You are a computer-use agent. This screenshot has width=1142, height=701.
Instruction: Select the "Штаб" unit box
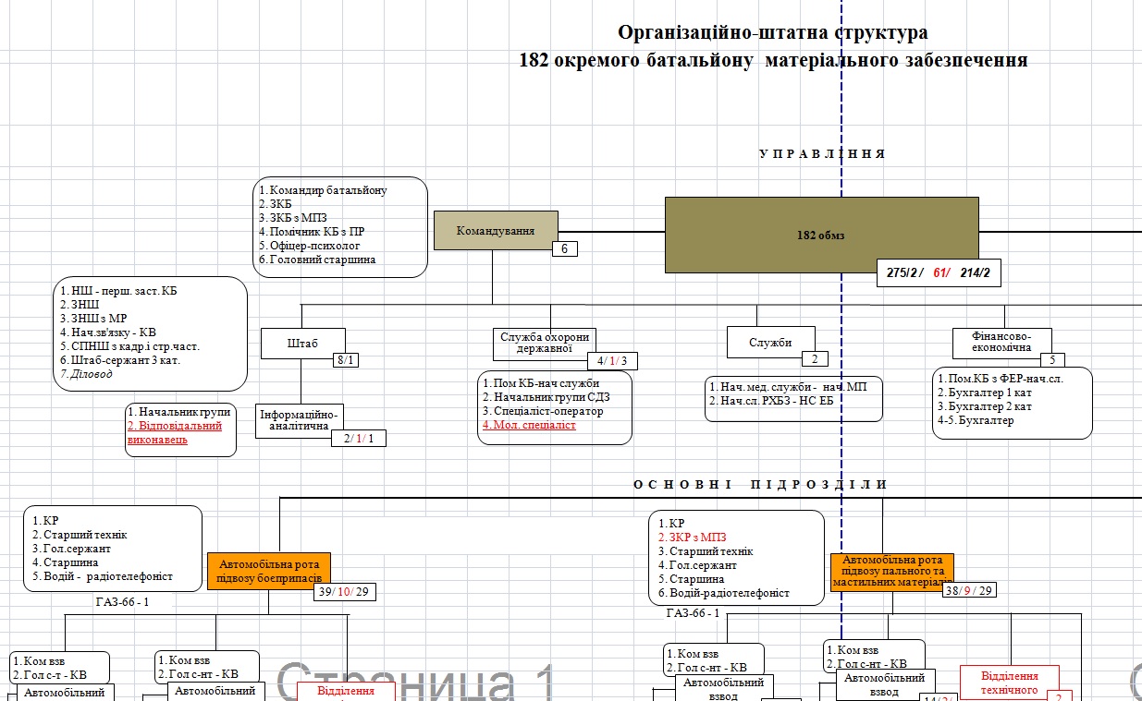tap(302, 344)
